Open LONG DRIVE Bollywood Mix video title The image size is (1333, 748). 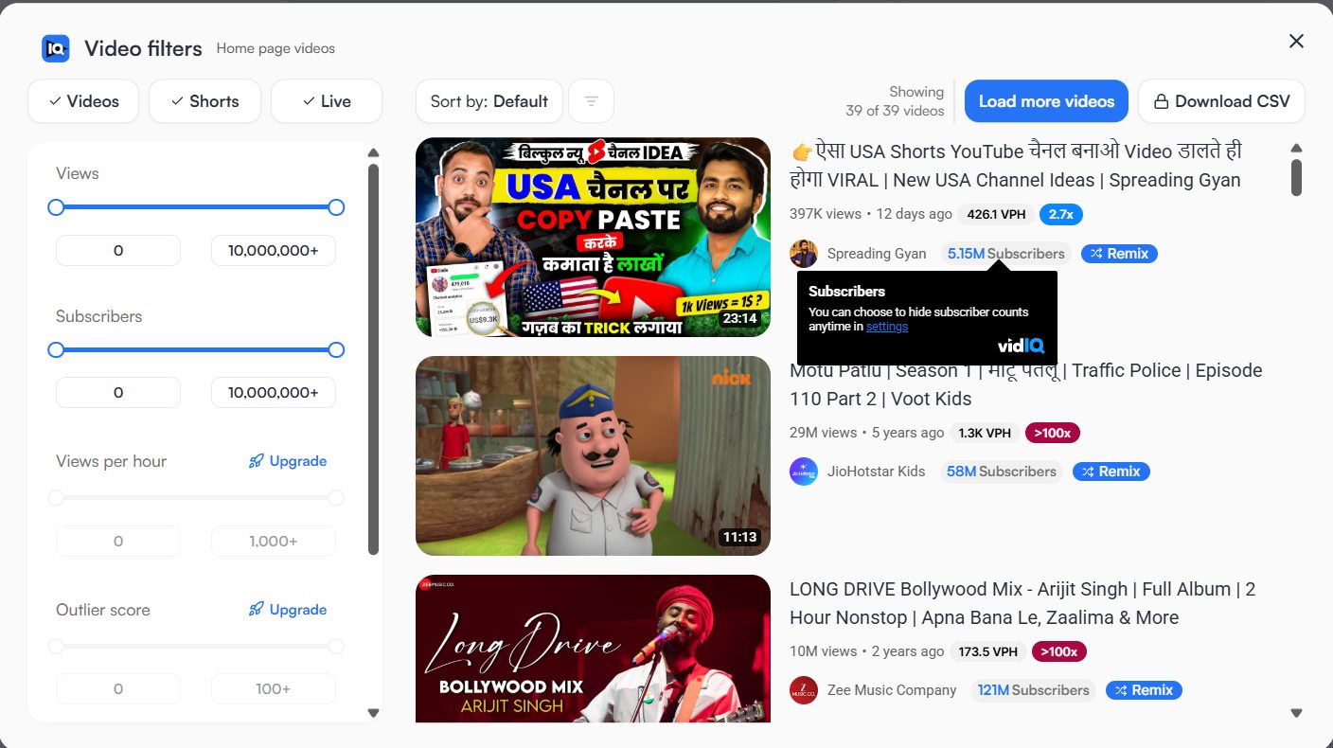pos(1022,603)
